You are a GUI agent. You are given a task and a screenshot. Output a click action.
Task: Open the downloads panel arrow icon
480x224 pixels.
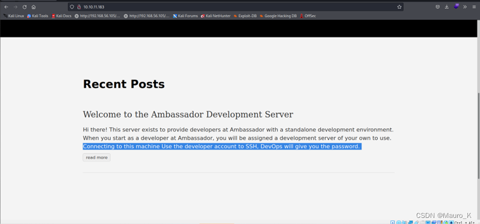coord(447,7)
